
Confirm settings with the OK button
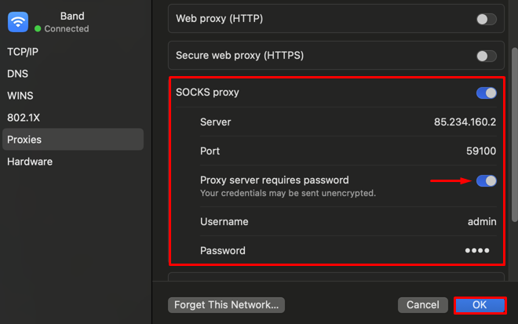(480, 305)
